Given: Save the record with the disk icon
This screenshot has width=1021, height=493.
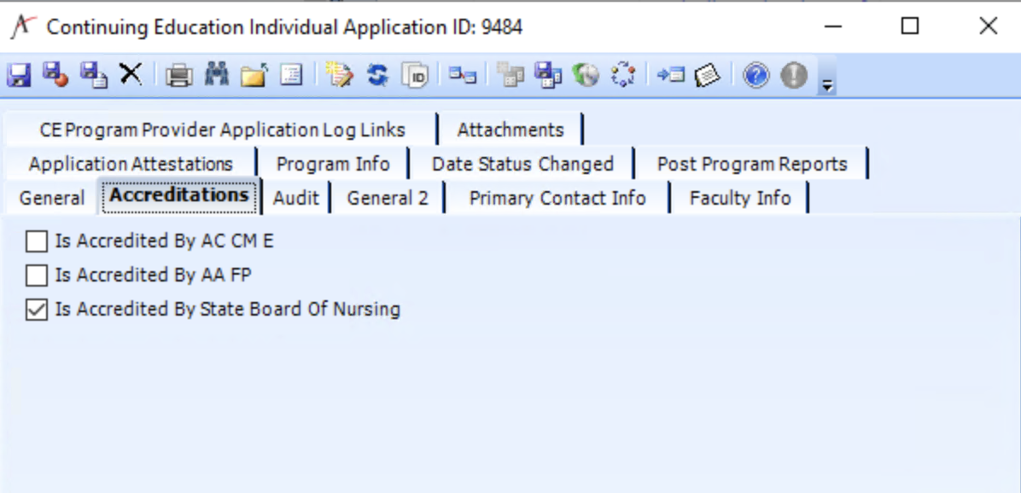Looking at the screenshot, I should coord(19,74).
